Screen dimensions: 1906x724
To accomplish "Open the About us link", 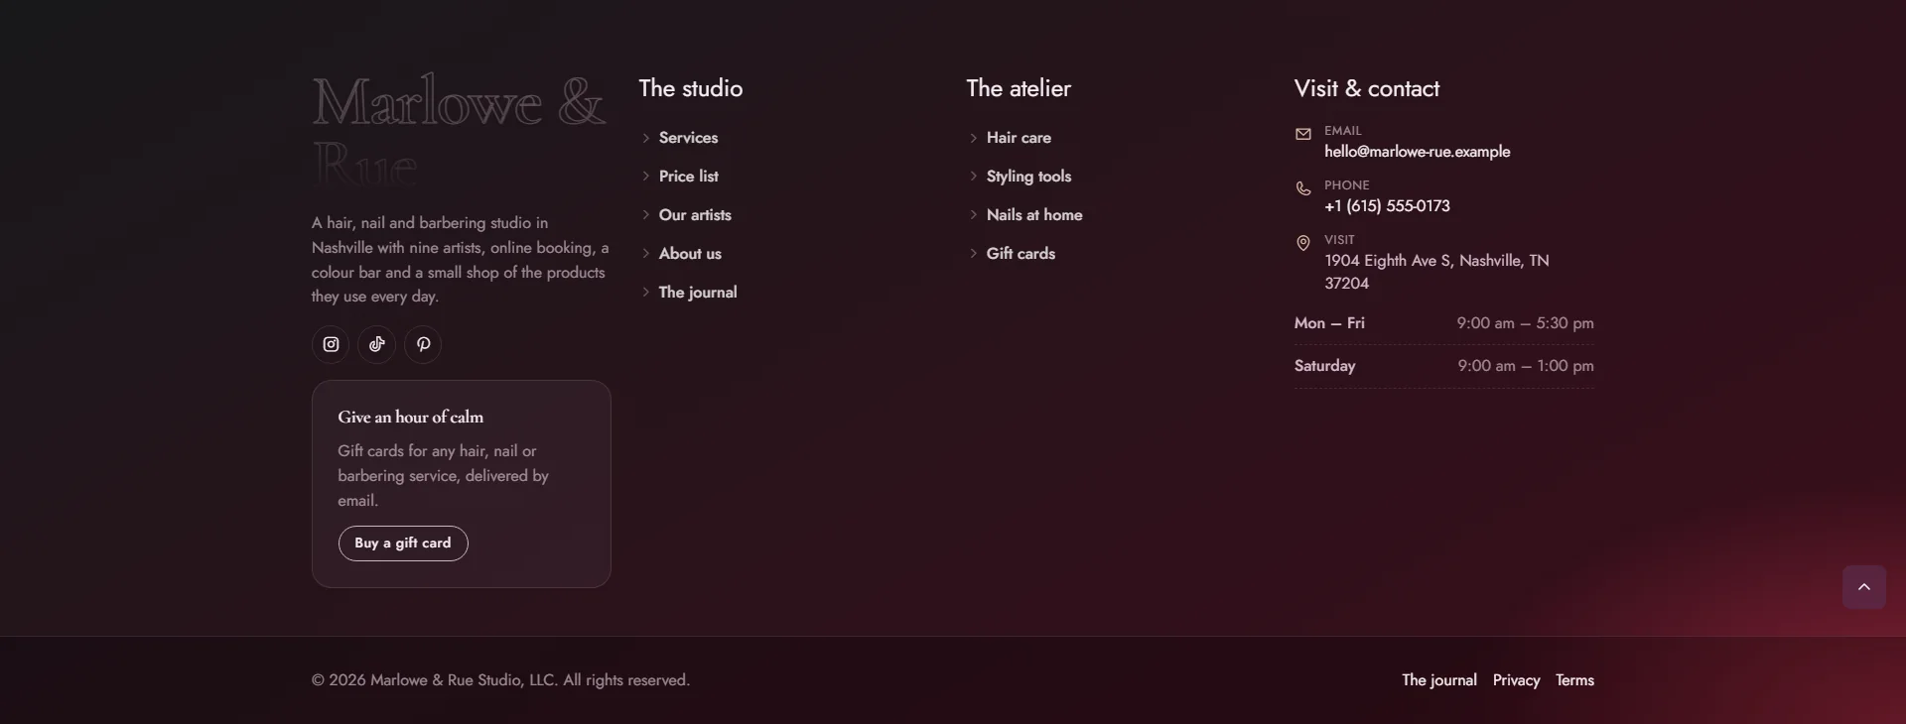I will [690, 254].
